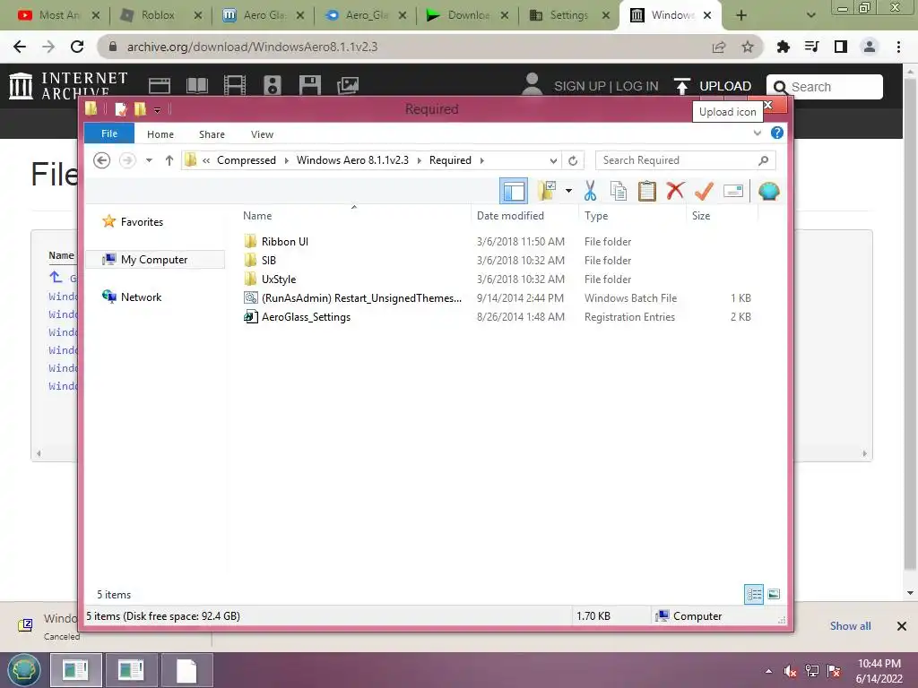This screenshot has height=688, width=918.
Task: Expand the arrow after Required breadcrumb
Action: [481, 160]
